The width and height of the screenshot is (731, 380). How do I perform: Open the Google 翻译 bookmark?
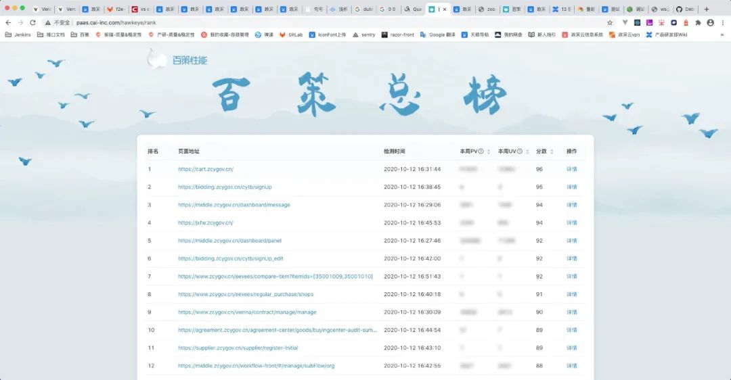(437, 34)
